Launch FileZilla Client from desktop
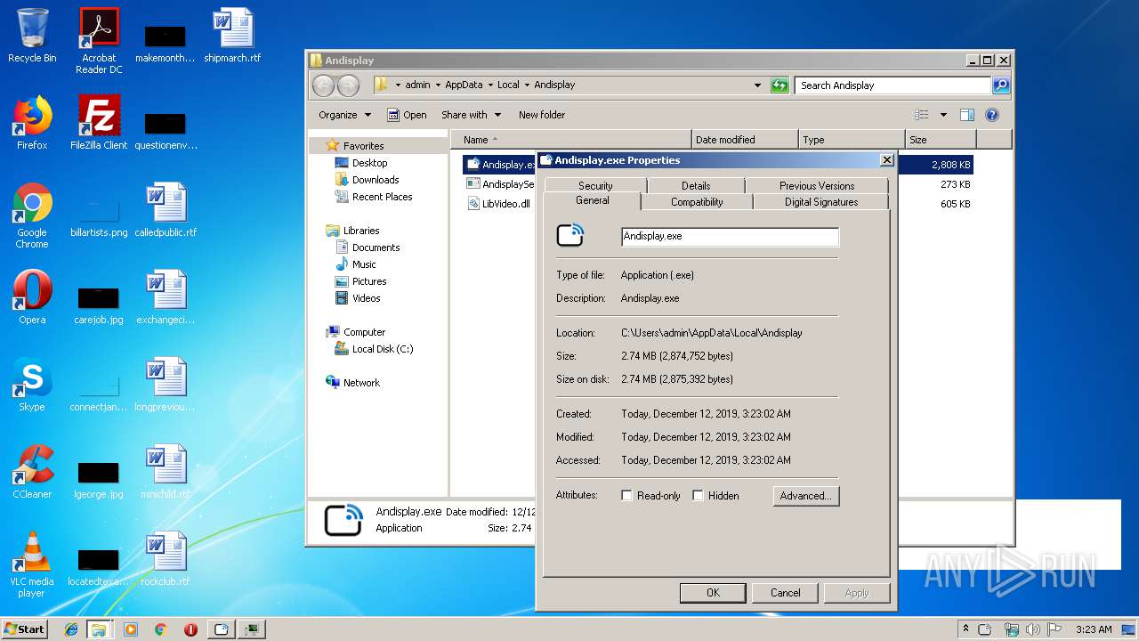Image resolution: width=1139 pixels, height=641 pixels. coord(99,121)
